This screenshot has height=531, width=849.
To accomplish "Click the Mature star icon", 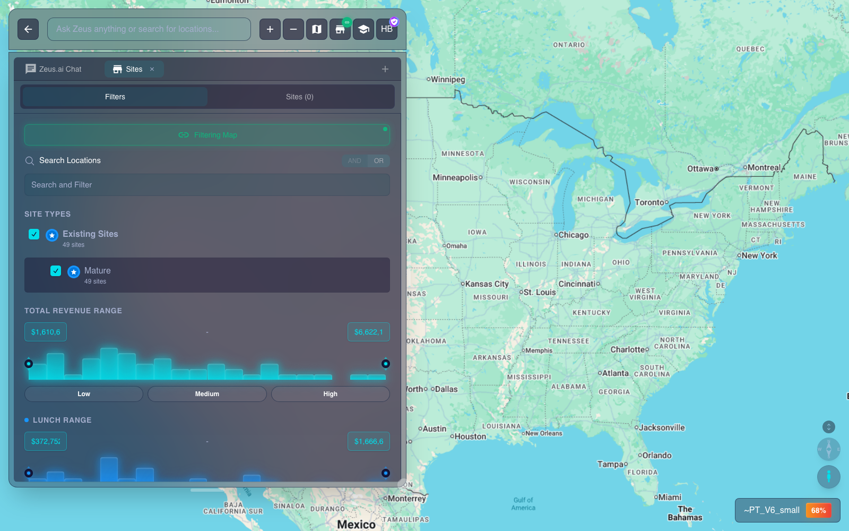I will [74, 272].
